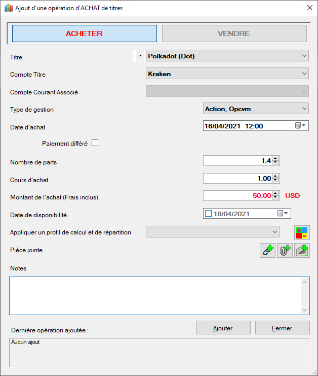Image resolution: width=318 pixels, height=376 pixels.
Task: Increase Nombre de parts with up arrow
Action: tap(275, 158)
